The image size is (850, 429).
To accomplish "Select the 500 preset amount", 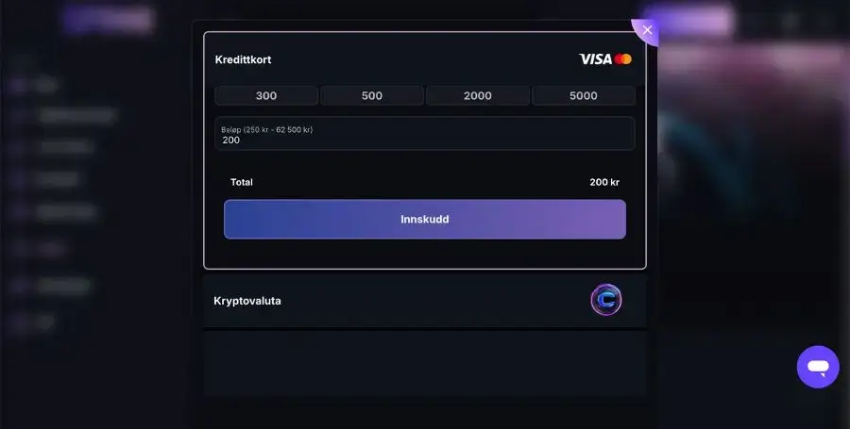I will tap(372, 96).
